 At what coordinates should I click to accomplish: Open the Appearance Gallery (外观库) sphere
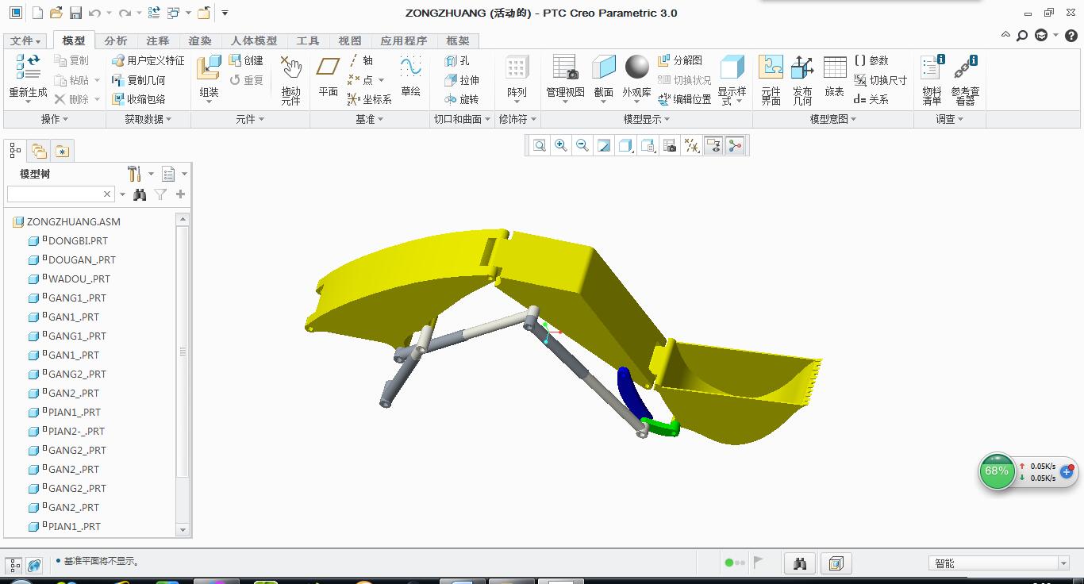coord(636,70)
